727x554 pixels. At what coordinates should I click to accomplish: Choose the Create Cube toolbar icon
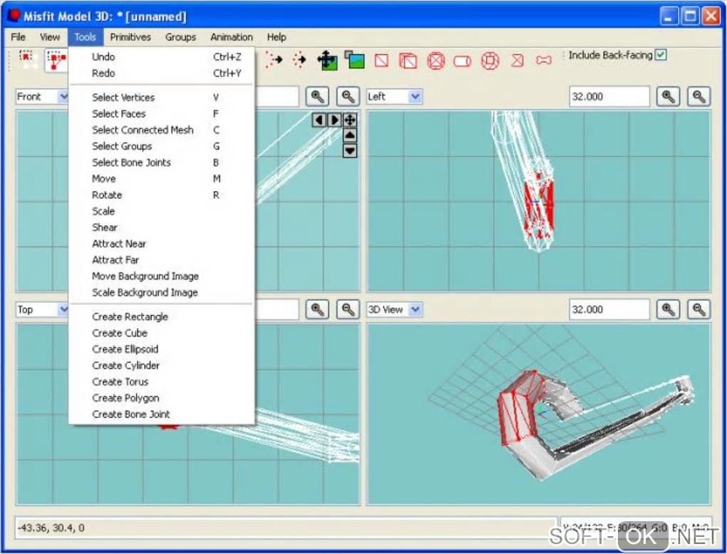[x=408, y=61]
